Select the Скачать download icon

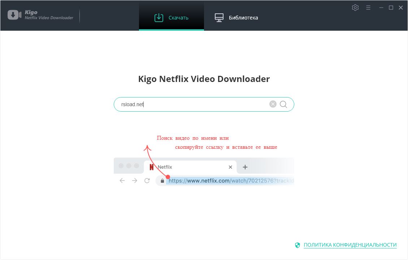pos(159,17)
